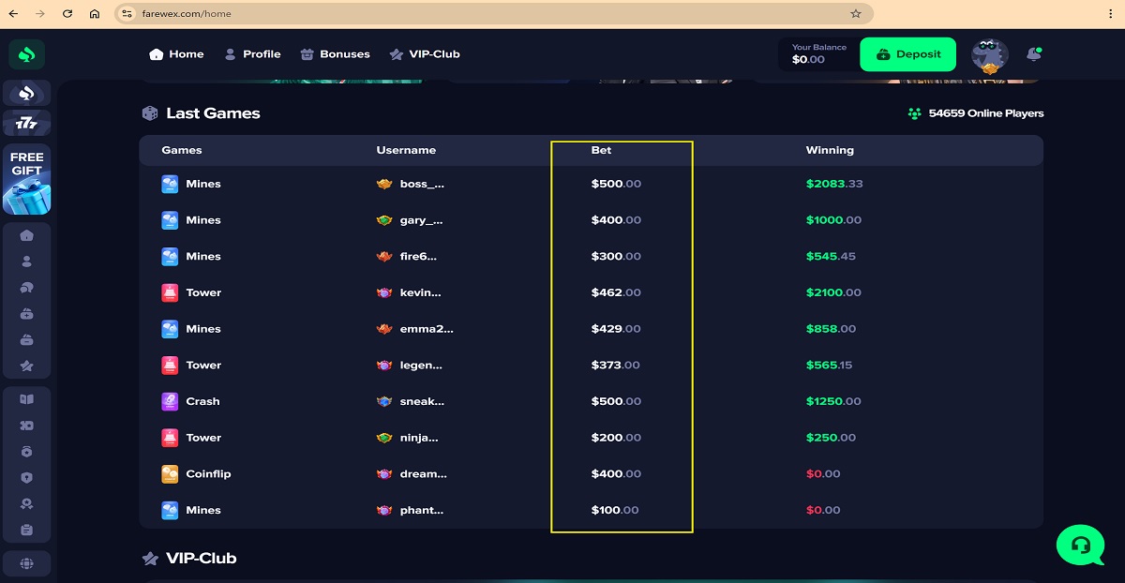Go to Bonuses in the top navigation

pos(335,54)
